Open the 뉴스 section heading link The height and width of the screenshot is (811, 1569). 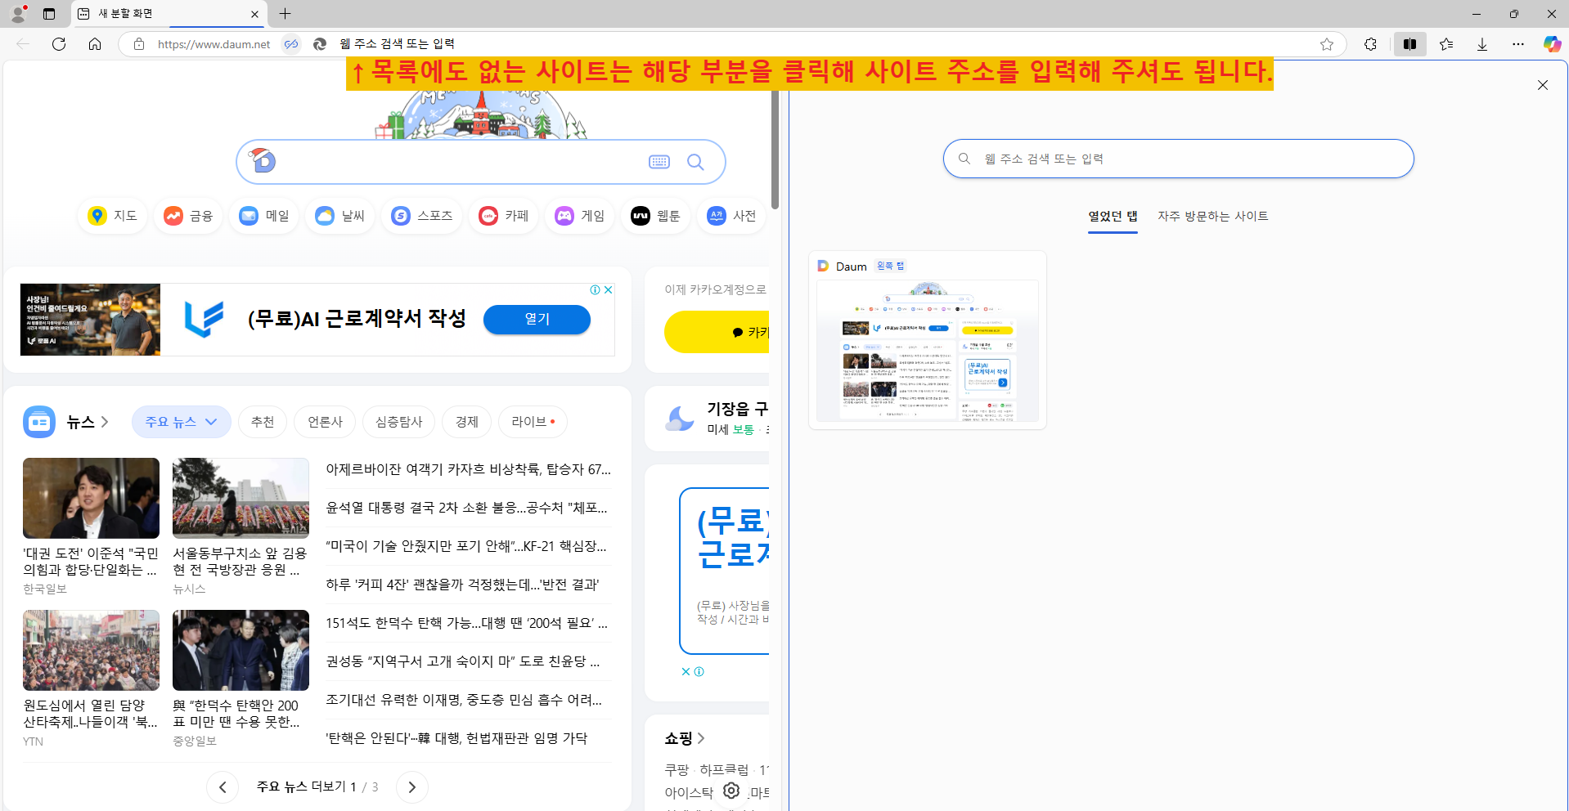(88, 422)
